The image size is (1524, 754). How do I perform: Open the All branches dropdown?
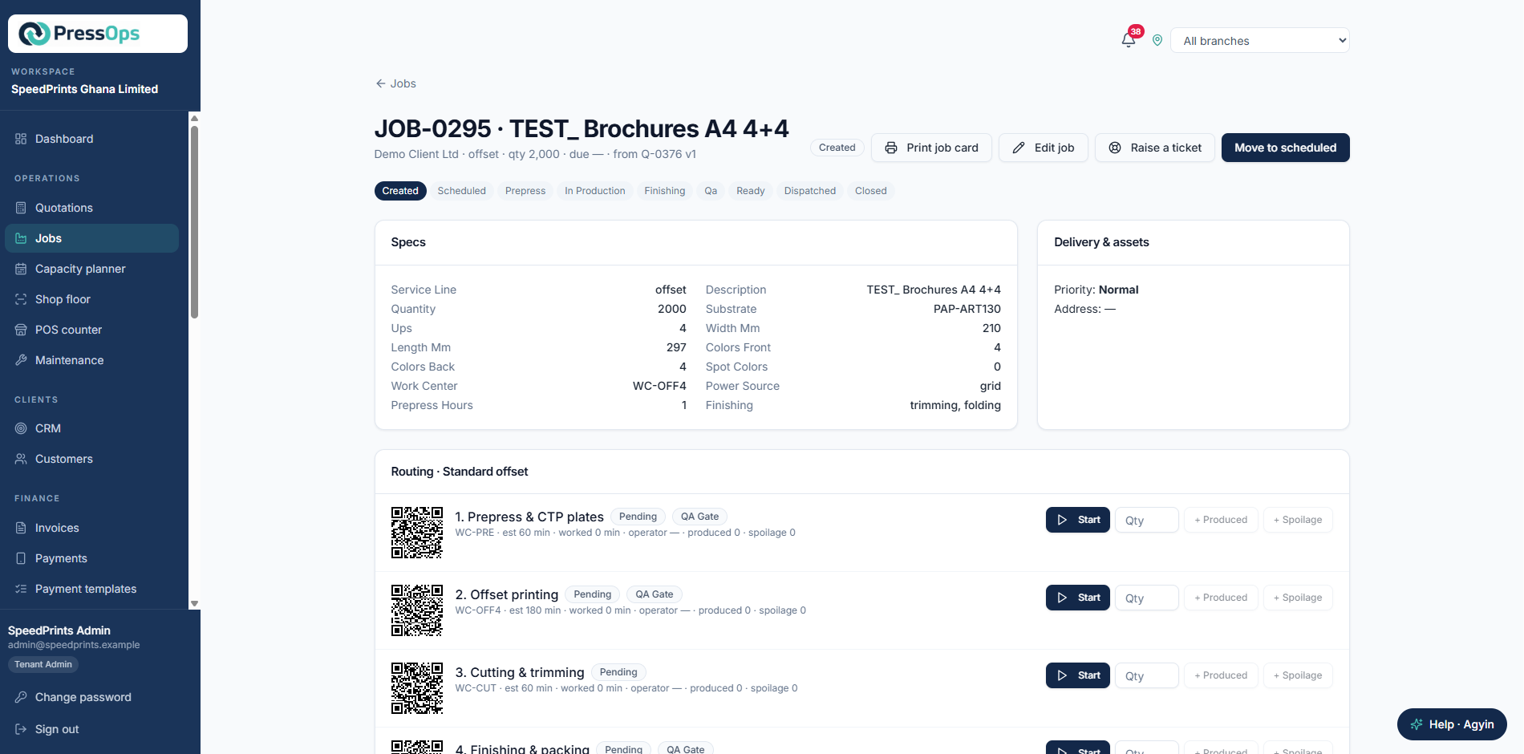(x=1260, y=40)
